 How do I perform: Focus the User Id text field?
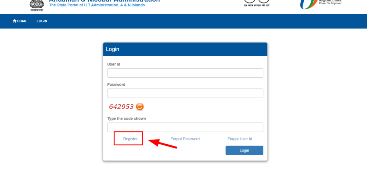[185, 73]
